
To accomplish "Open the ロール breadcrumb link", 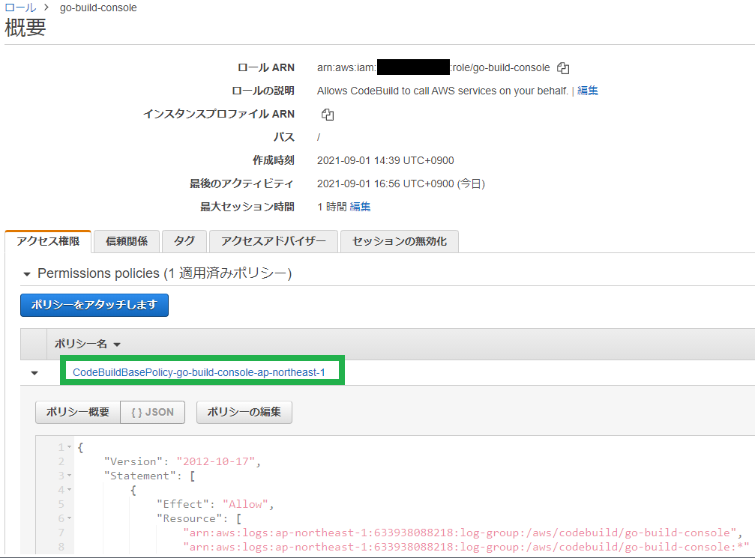I will coord(20,7).
